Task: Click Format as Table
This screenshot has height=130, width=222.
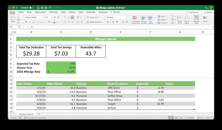Action: (143, 20)
